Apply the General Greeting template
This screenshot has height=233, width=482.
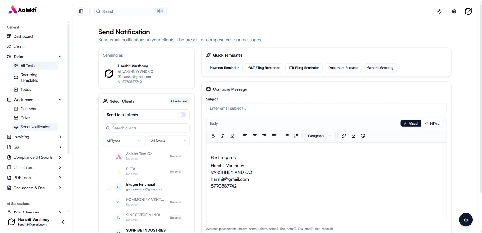(380, 68)
